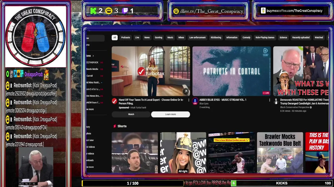Click the 1 / 100 Kicks progress bar
Screen dimensions: 334x187
tap(133, 183)
